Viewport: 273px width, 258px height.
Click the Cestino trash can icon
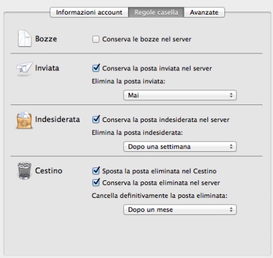pos(24,171)
